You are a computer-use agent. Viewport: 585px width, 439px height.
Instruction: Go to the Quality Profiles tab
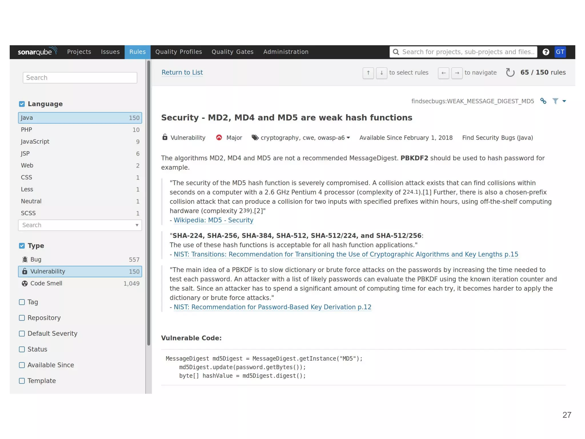pos(179,52)
